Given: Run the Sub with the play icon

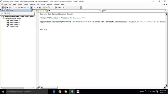Looking at the screenshot, I should pyautogui.click(x=31, y=8).
